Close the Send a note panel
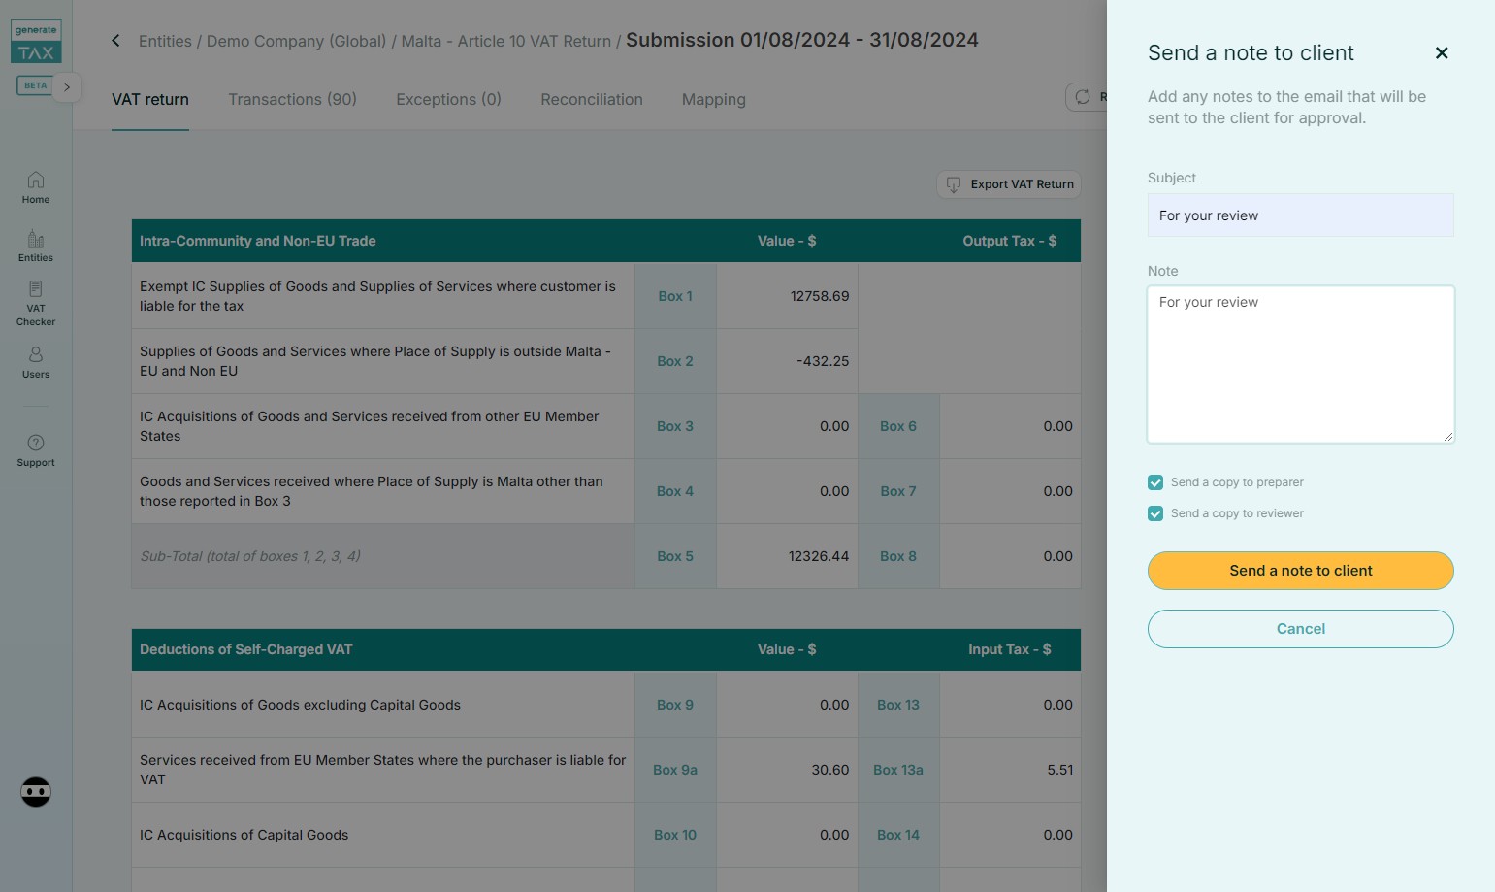Viewport: 1495px width, 892px height. [x=1441, y=53]
